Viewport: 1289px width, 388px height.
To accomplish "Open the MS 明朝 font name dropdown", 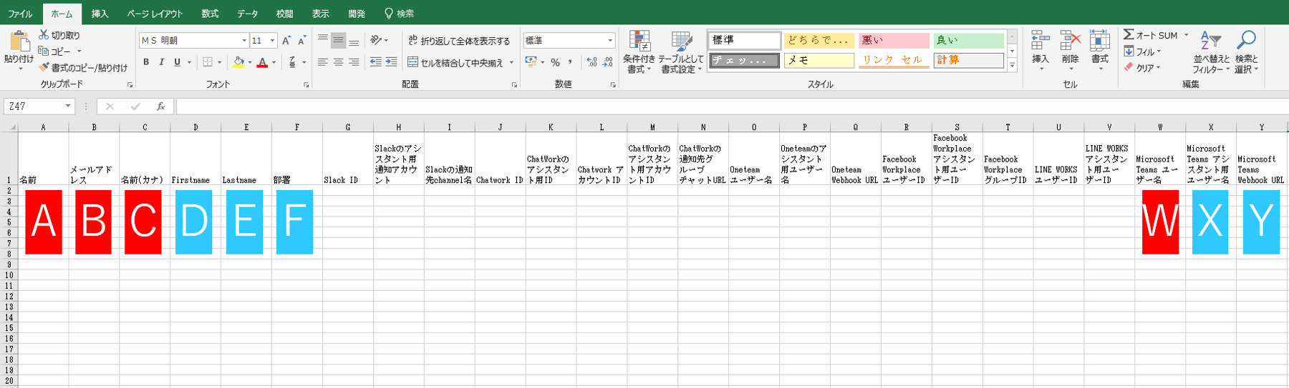I will pyautogui.click(x=244, y=41).
